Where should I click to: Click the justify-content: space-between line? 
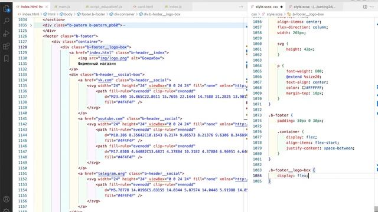coord(320,148)
